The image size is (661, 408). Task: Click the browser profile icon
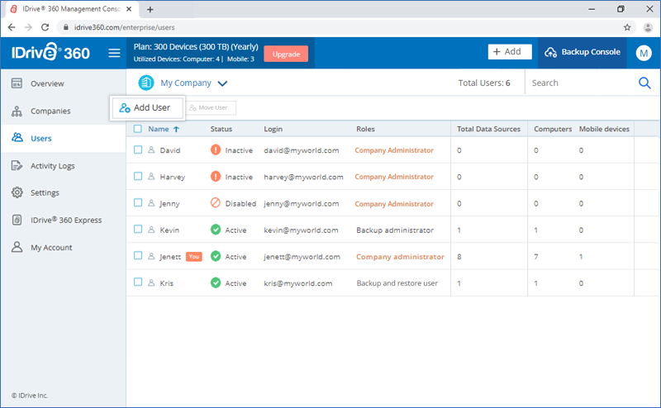648,27
